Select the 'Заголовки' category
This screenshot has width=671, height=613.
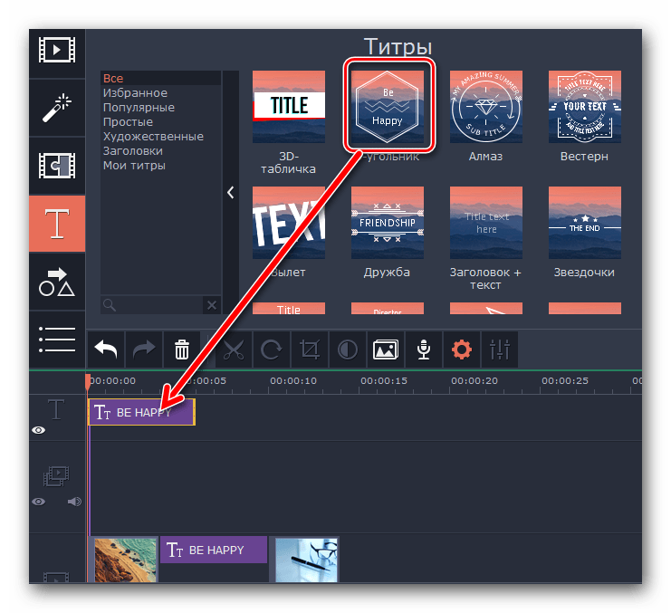point(132,151)
